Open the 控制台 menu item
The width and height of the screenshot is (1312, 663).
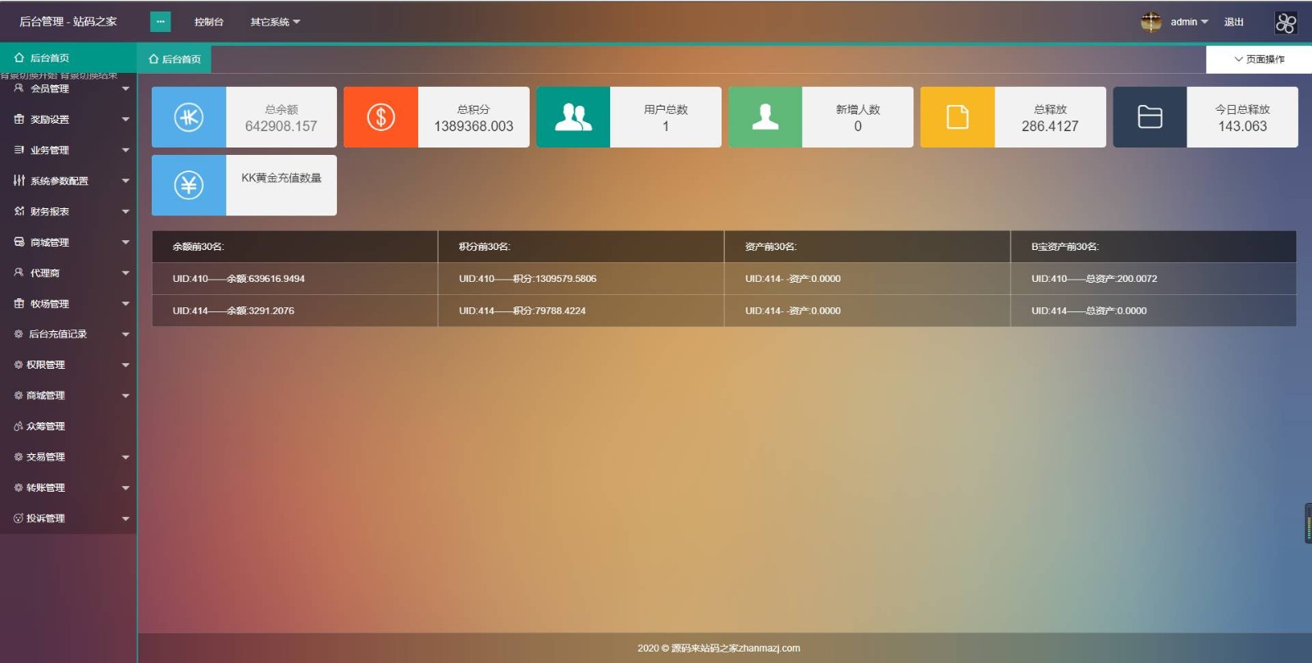coord(208,22)
